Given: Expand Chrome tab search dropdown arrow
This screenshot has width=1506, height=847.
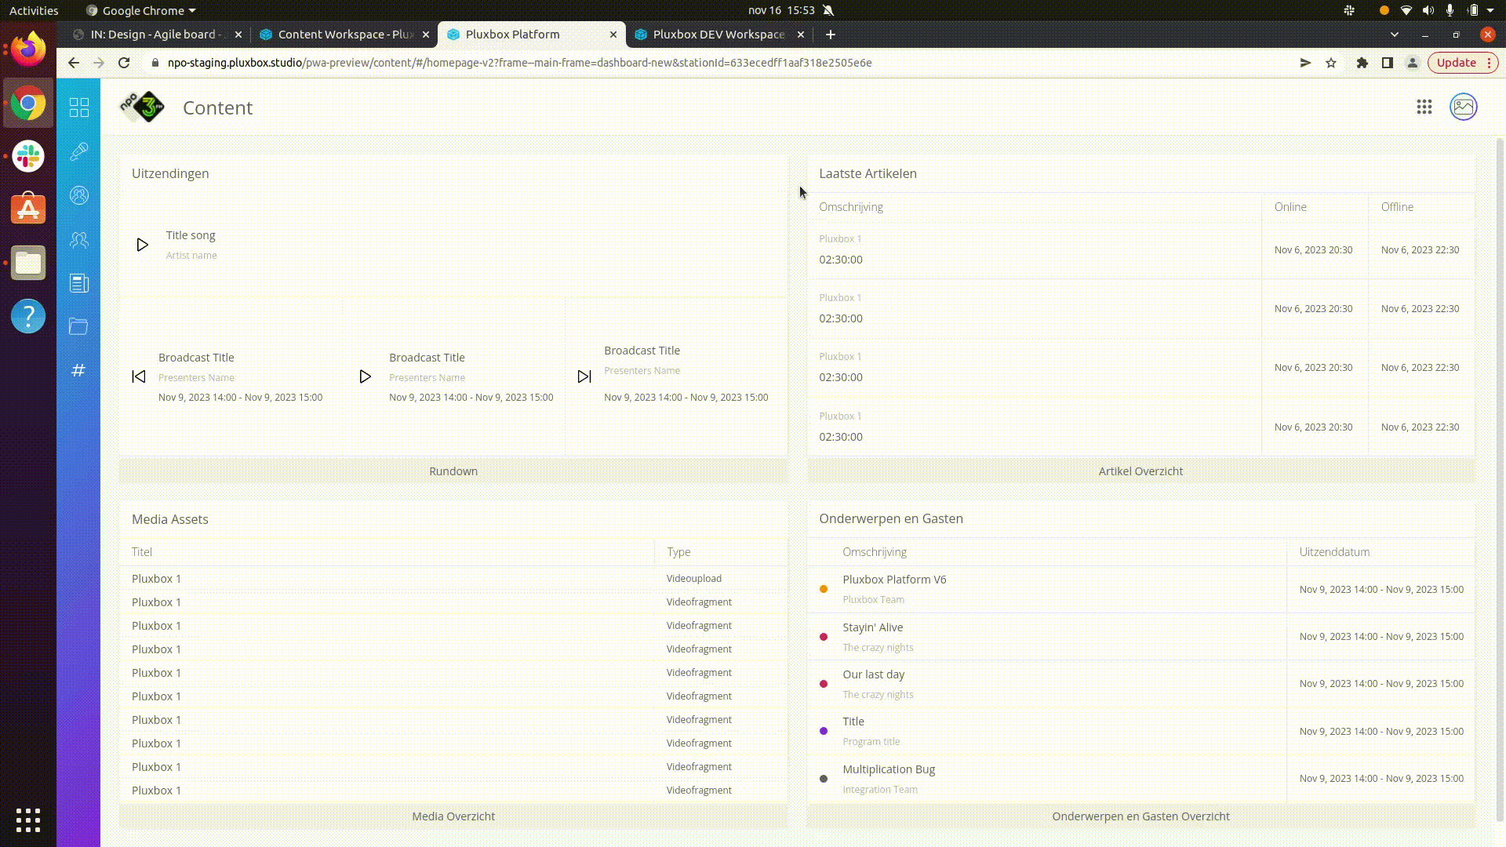Looking at the screenshot, I should (1394, 35).
